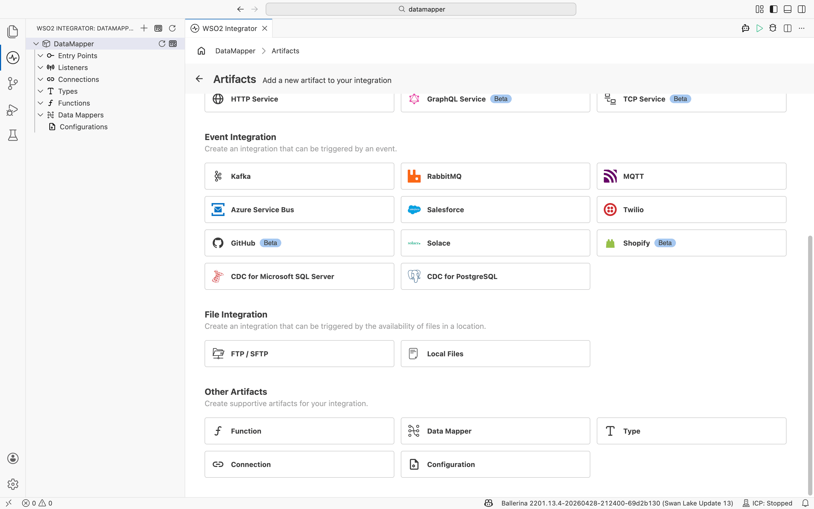Go back using arrow beside Artifacts title
814x509 pixels.
199,79
